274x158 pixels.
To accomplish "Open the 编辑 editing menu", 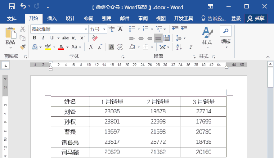I will [x=226, y=37].
